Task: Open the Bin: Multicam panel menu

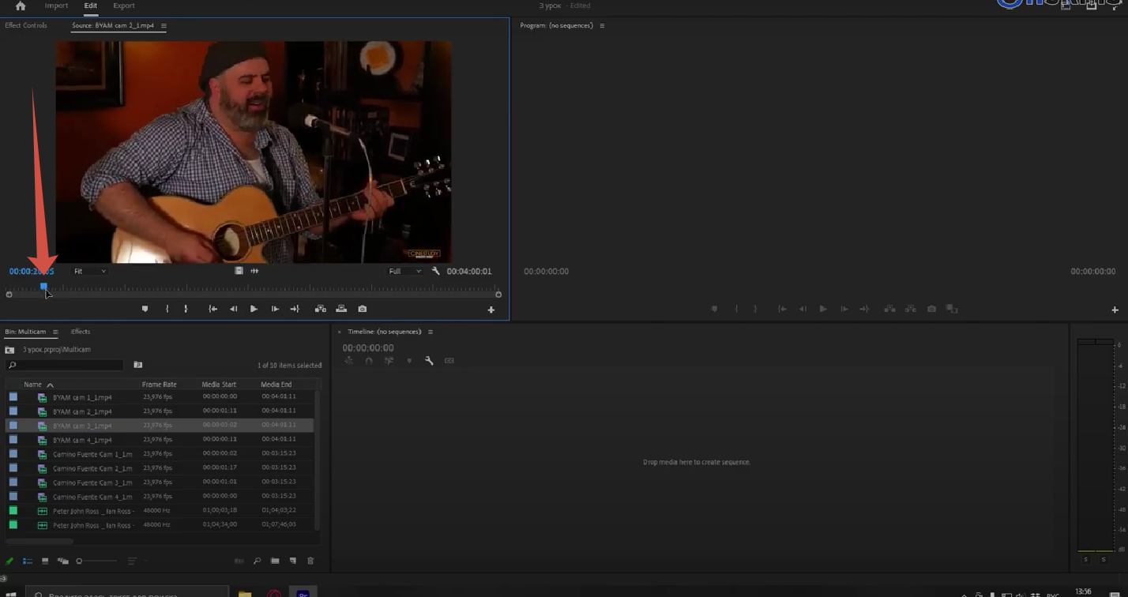Action: [55, 332]
